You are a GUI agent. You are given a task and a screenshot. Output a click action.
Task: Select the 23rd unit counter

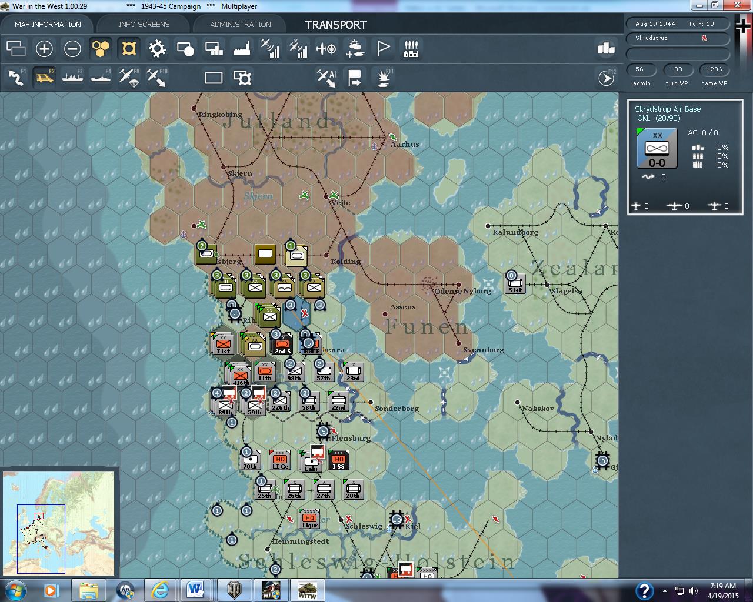tap(353, 372)
